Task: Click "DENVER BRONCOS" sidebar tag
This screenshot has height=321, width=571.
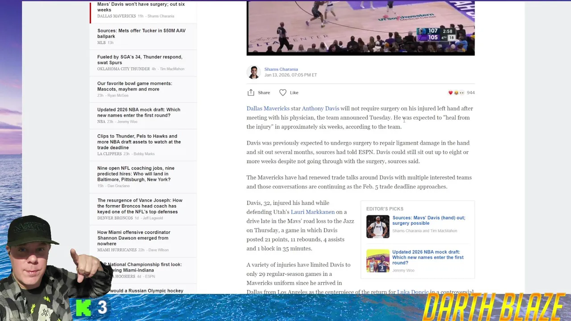Action: tap(115, 218)
